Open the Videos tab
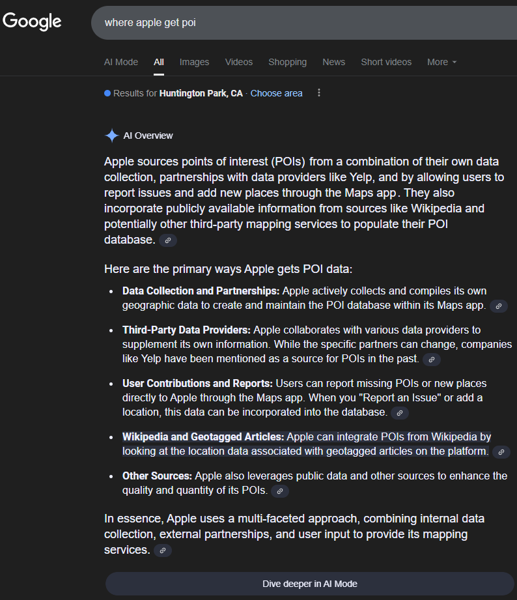 coord(238,62)
